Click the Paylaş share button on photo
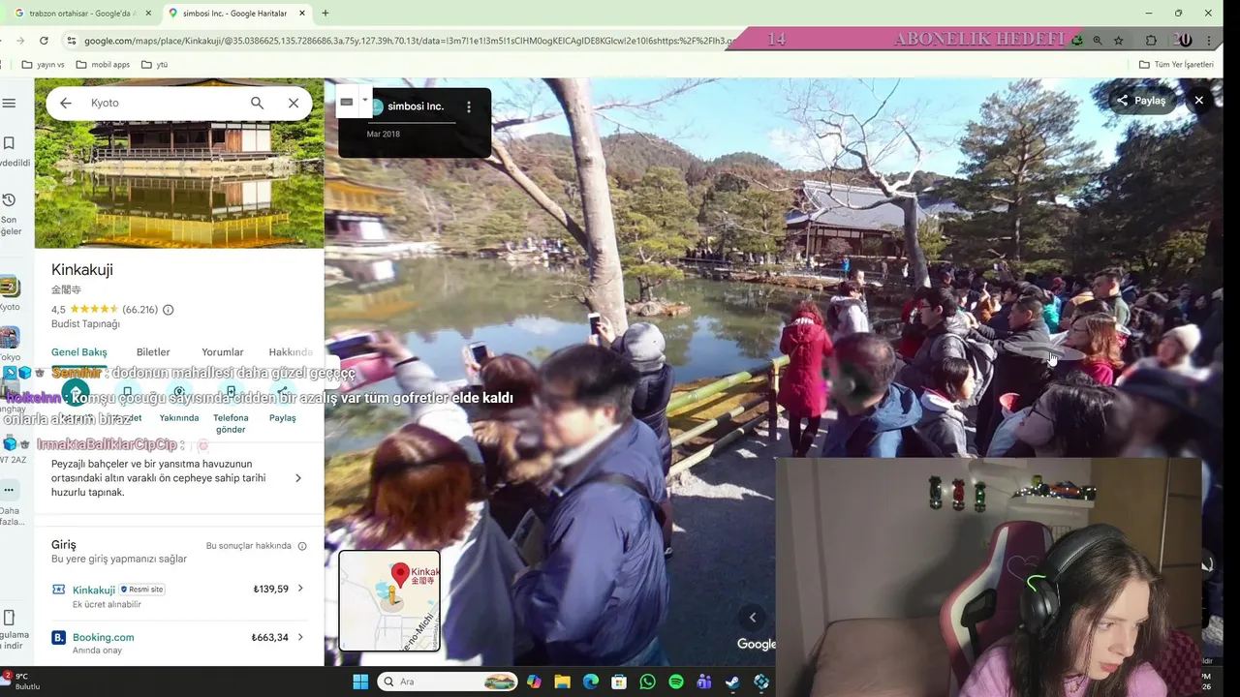Screen dimensions: 1240x697 [1142, 101]
